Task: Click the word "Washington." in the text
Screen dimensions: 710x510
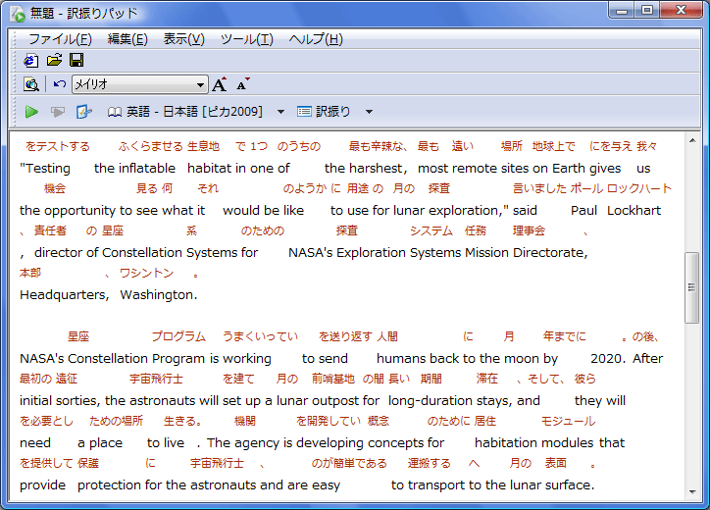Action: point(159,295)
